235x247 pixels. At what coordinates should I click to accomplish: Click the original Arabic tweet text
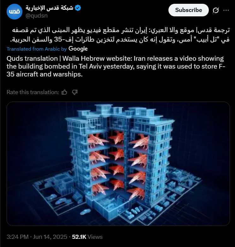click(x=120, y=35)
